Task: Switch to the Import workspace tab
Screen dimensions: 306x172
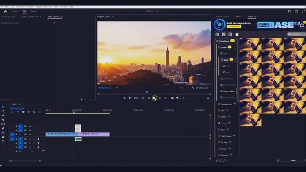Action: (x=15, y=11)
